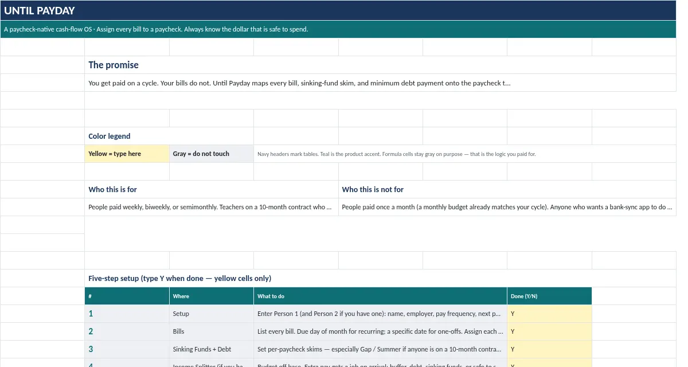Click the 'People paid once a month' cell
Viewport: 688px width, 367px height.
coord(507,207)
